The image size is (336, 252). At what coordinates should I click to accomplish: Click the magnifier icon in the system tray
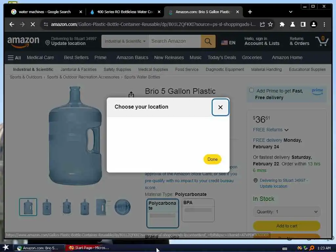coord(312,248)
